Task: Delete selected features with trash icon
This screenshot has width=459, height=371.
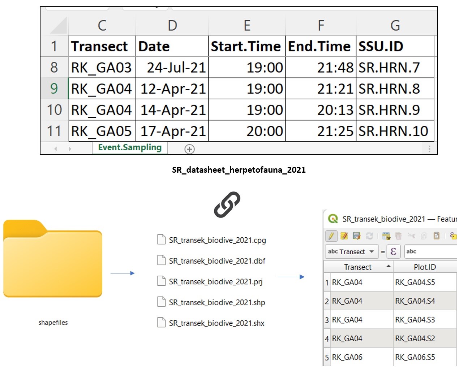Action: pos(398,236)
